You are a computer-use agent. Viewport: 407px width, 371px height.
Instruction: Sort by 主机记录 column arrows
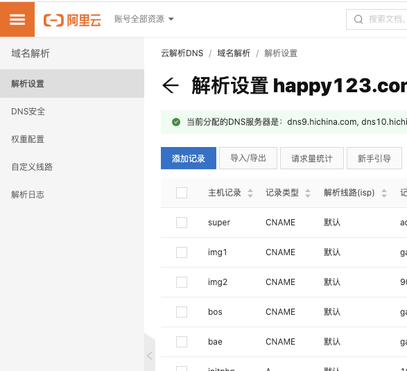250,193
